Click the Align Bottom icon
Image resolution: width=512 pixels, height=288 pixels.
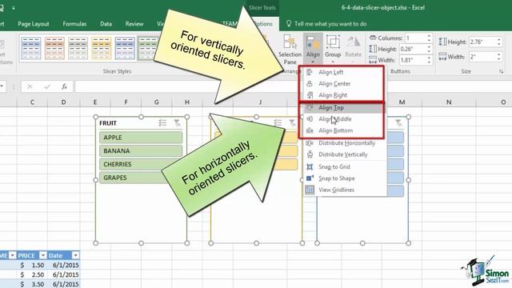pyautogui.click(x=310, y=130)
